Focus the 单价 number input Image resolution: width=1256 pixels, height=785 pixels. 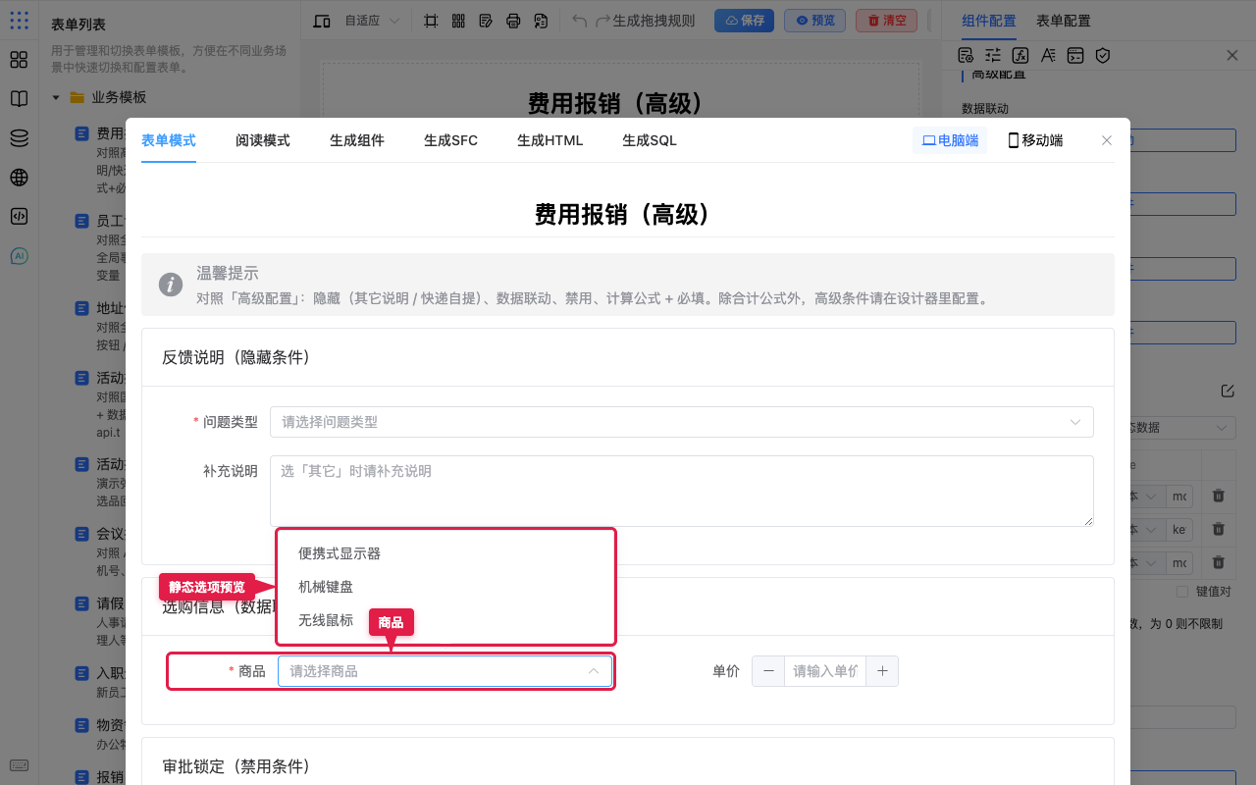[825, 671]
